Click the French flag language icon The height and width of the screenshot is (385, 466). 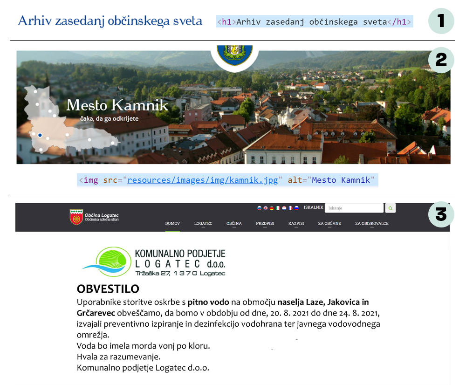click(290, 208)
